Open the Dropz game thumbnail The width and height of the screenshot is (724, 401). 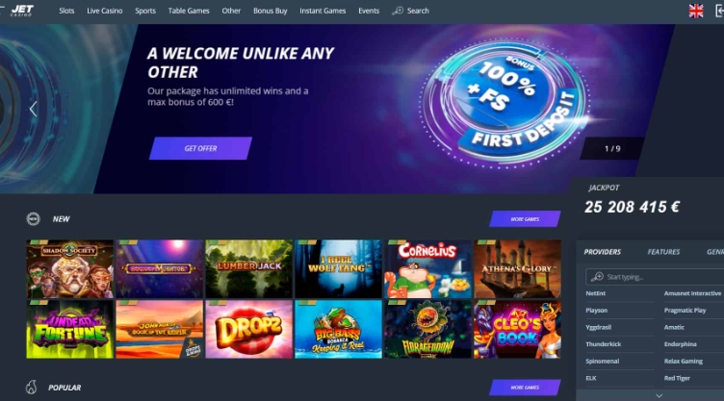(x=248, y=330)
